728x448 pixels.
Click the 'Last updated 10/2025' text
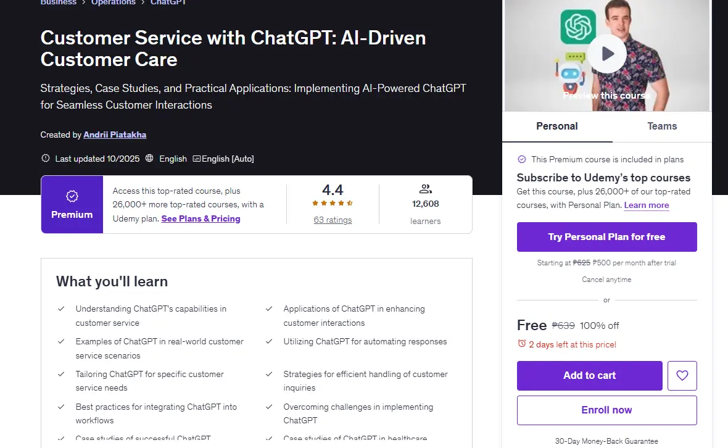(97, 159)
